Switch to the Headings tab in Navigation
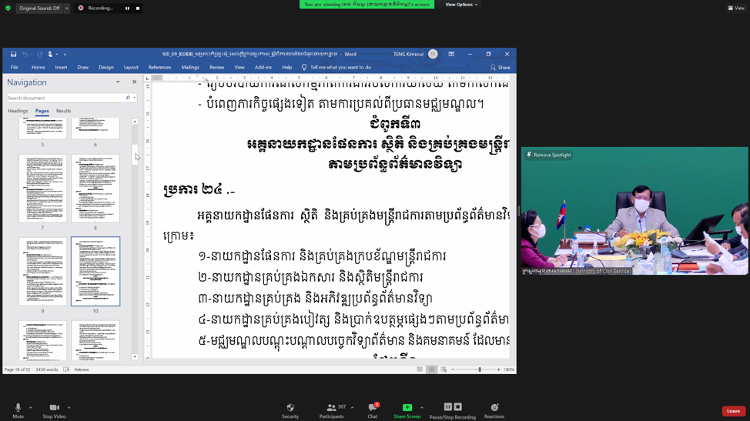Image resolution: width=750 pixels, height=421 pixels. (x=18, y=111)
